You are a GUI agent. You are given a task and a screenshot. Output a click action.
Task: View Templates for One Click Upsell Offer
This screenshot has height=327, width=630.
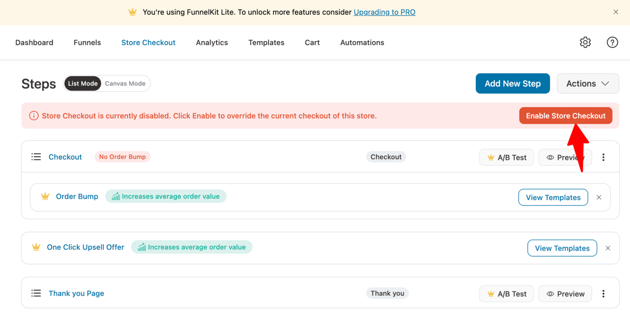pos(562,248)
